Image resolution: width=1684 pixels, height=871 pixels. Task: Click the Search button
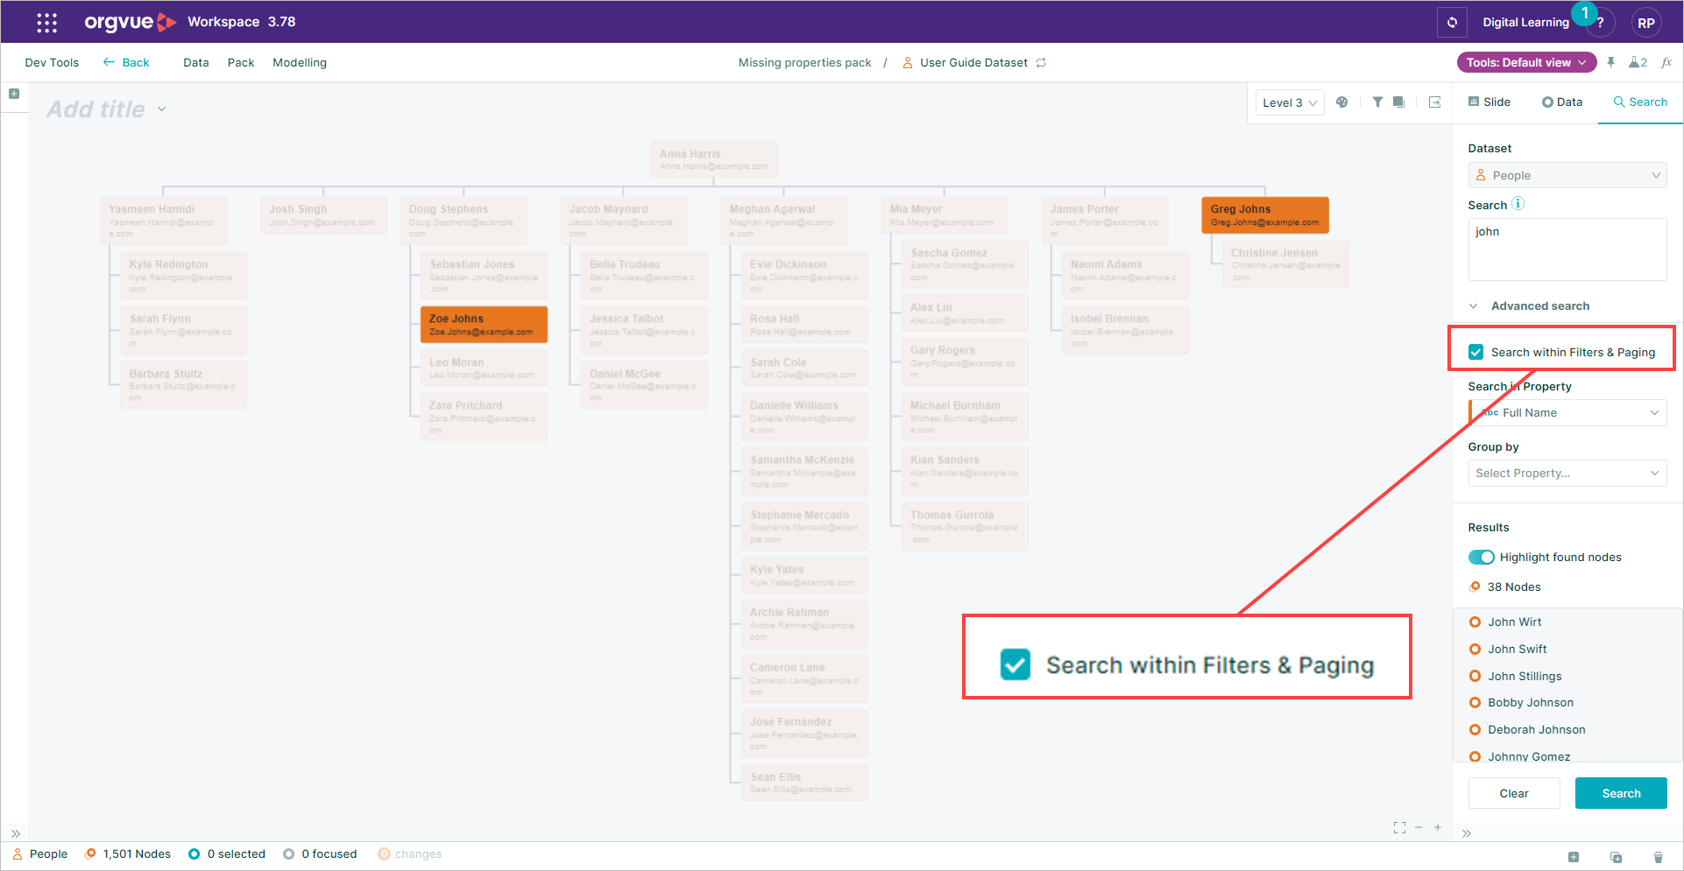click(x=1621, y=793)
